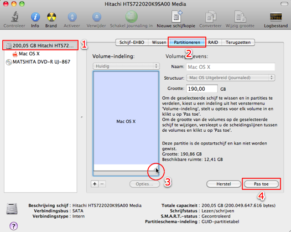The width and height of the screenshot is (291, 232).
Task: Click the Brand burn icon
Action: (51, 17)
